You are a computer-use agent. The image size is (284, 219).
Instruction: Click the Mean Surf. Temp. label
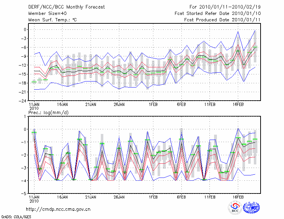coord(53,20)
